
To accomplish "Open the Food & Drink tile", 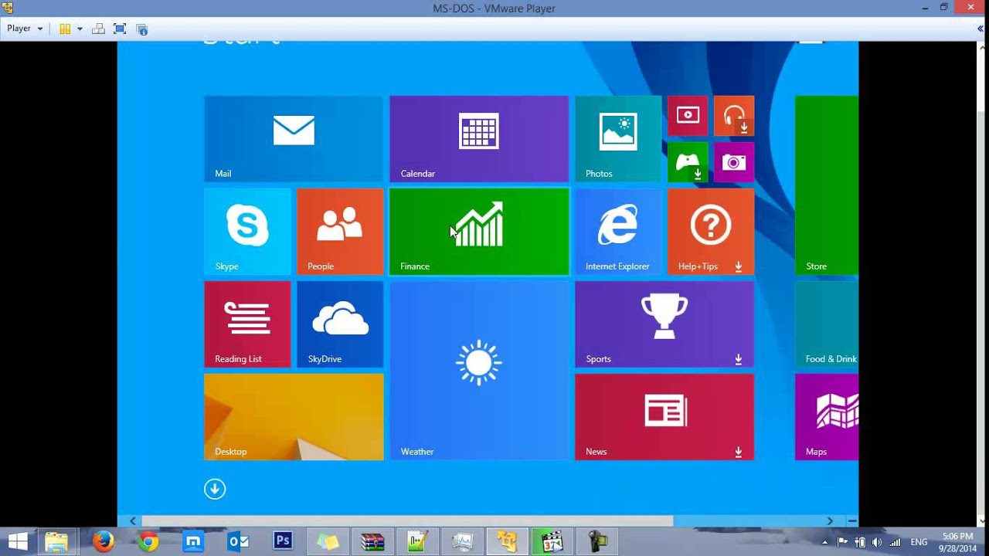I will point(827,324).
